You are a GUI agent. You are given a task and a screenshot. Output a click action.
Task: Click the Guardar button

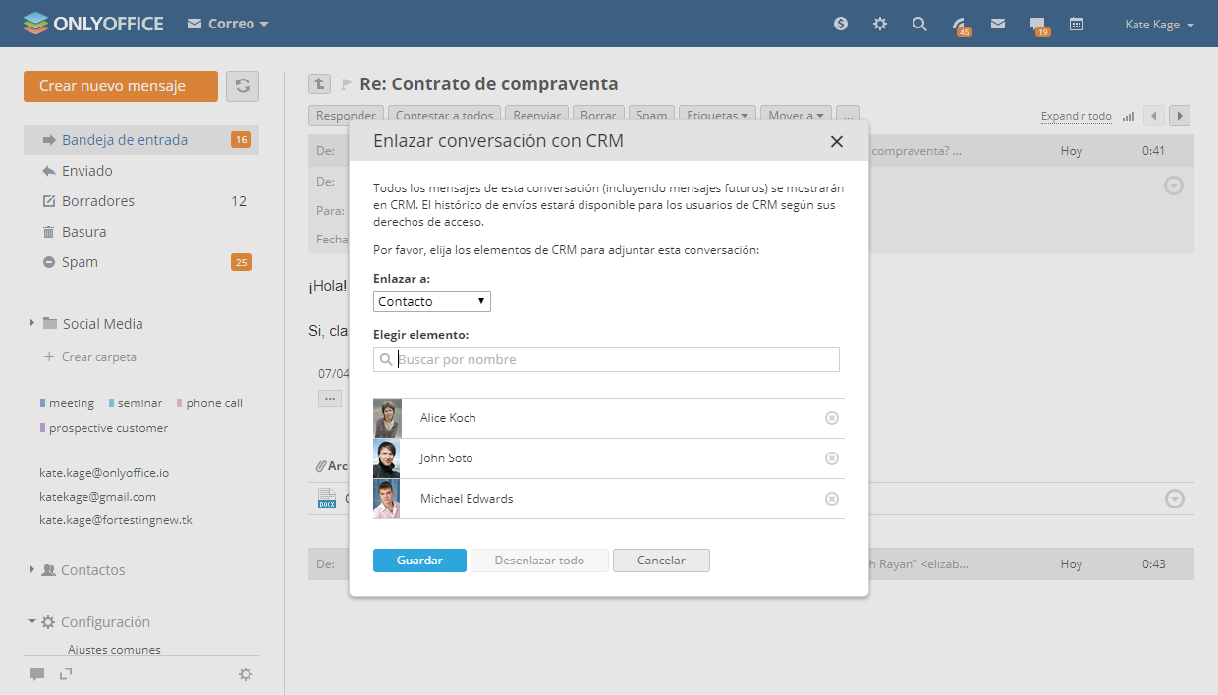[419, 561]
